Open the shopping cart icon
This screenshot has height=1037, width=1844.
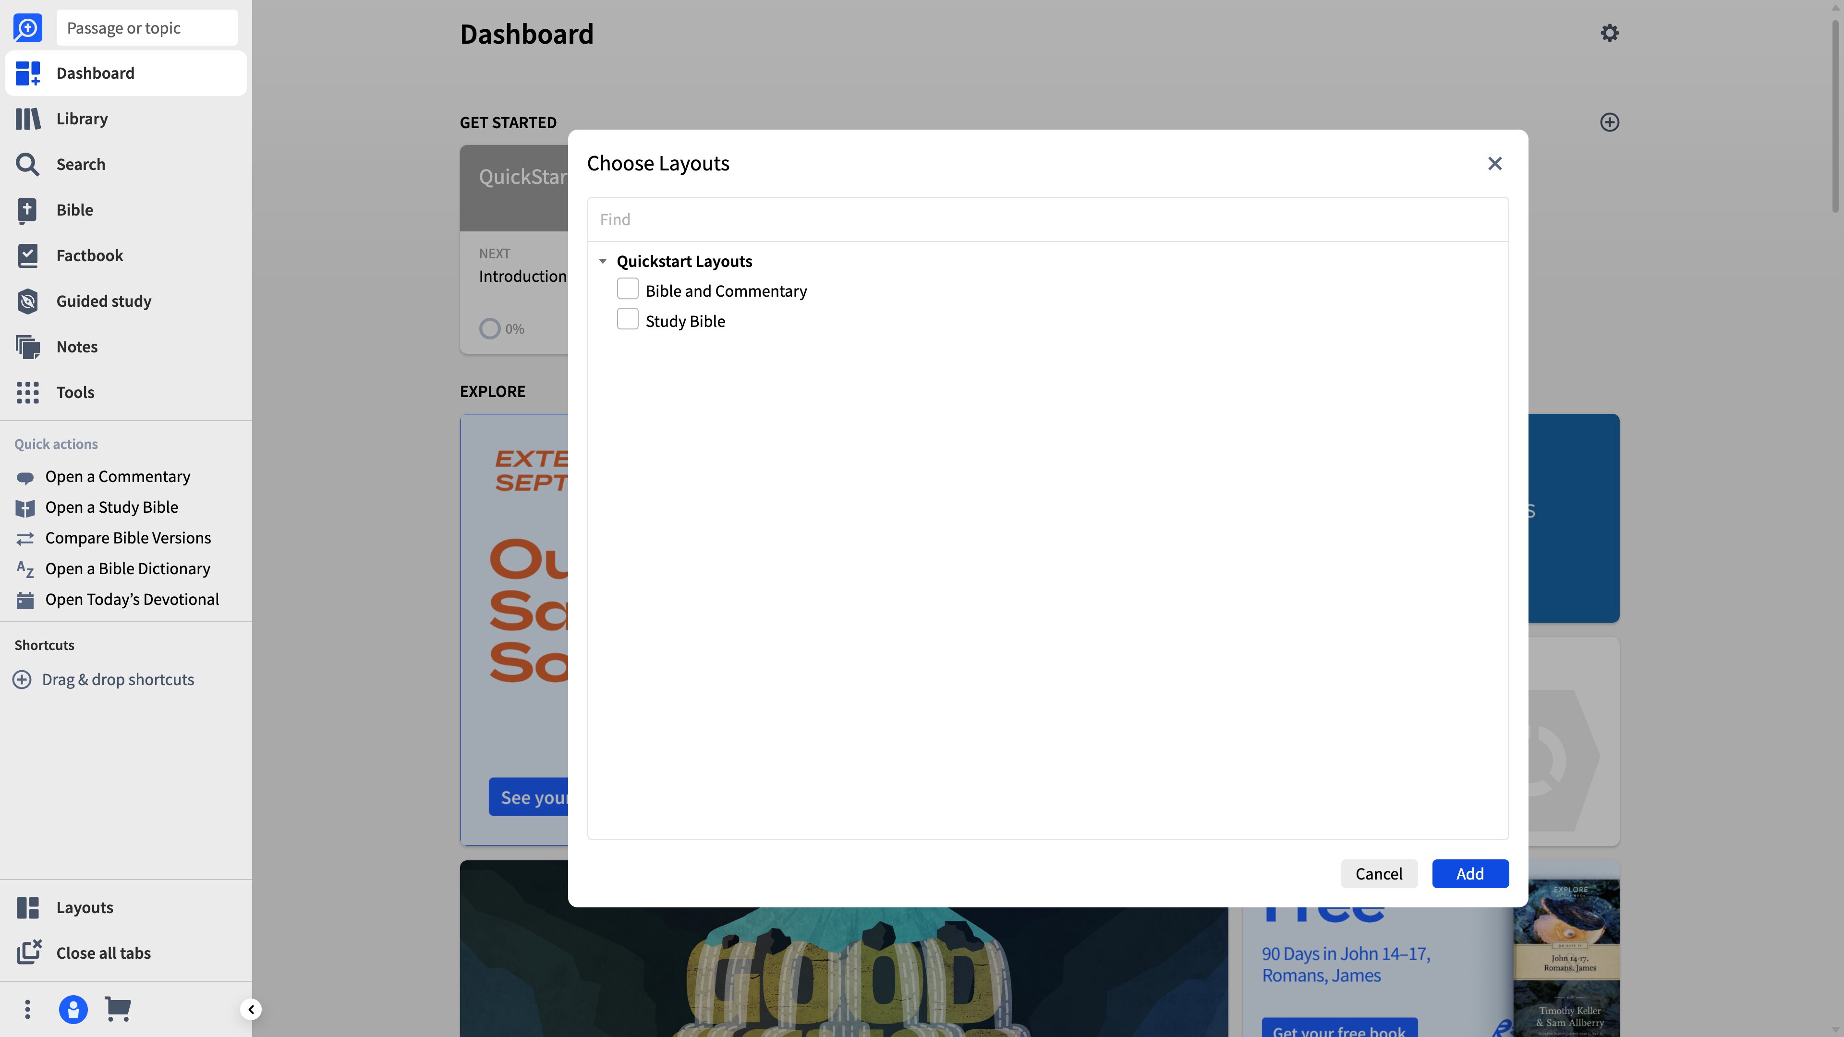(x=118, y=1009)
